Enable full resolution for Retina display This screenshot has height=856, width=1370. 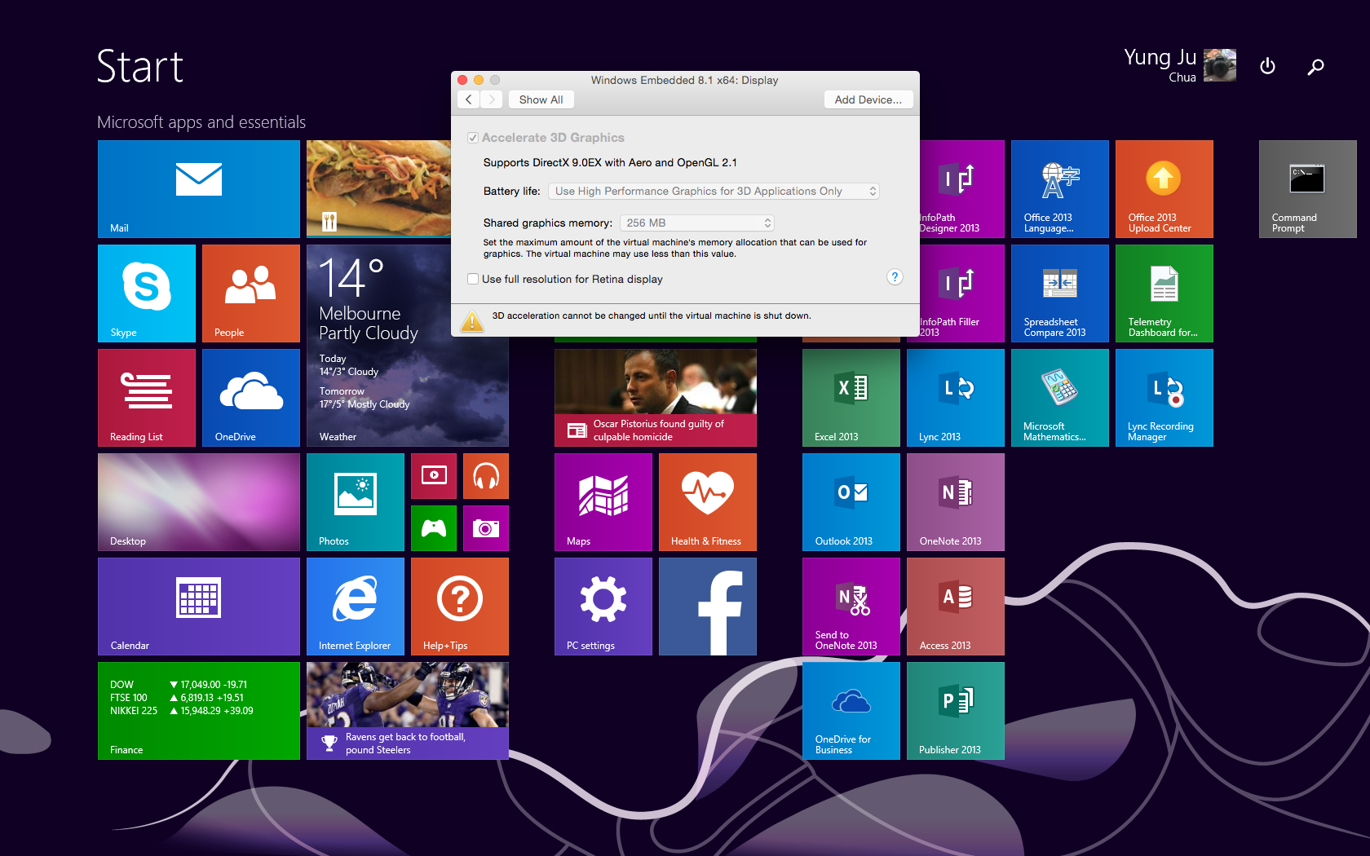472,279
